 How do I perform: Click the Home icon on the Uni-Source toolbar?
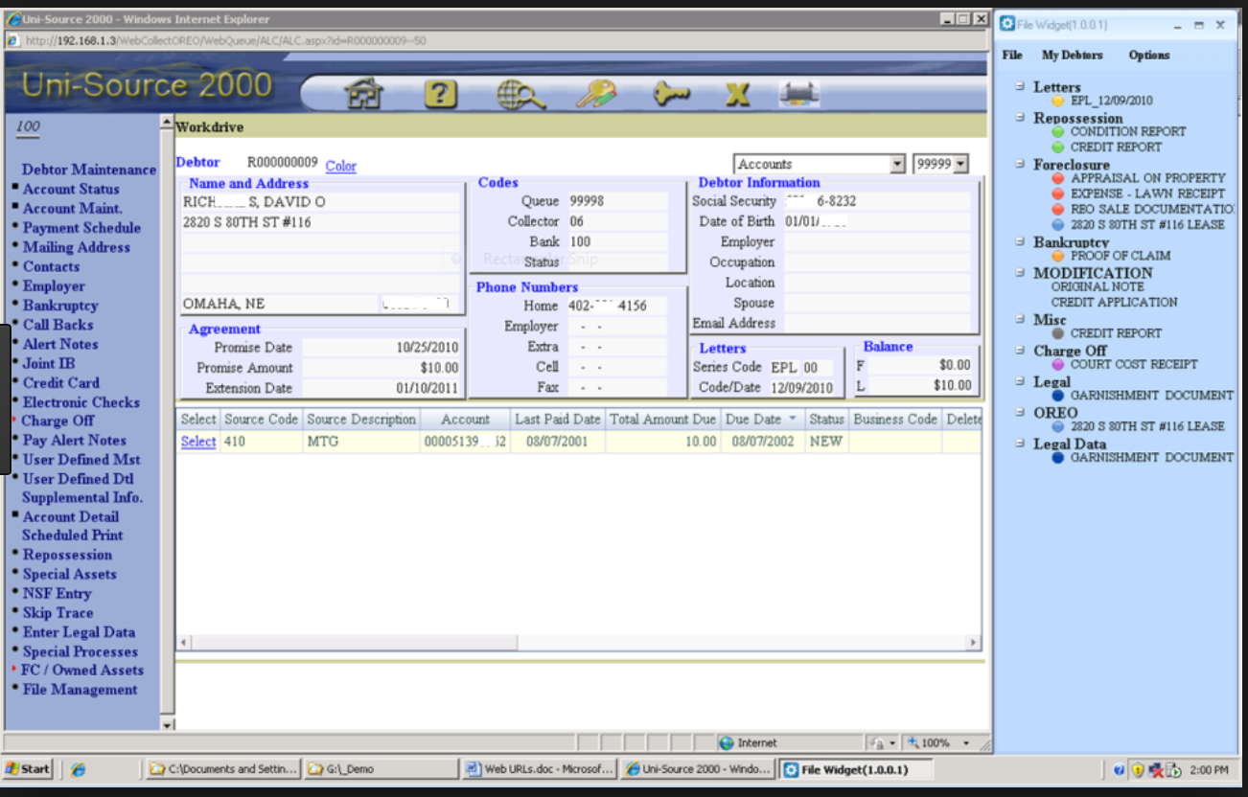[364, 92]
